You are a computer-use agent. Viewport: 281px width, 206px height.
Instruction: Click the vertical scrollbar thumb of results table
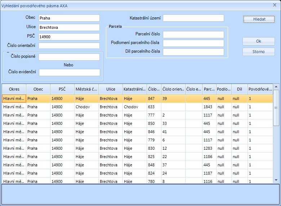click(276, 108)
